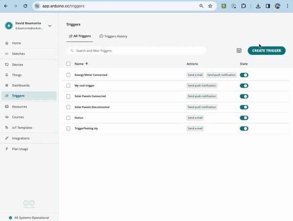
Task: Click the Integrations plug icon in the sidebar
Action: click(7, 138)
